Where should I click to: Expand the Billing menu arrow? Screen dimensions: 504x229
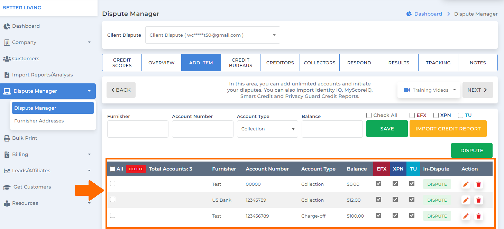(89, 155)
